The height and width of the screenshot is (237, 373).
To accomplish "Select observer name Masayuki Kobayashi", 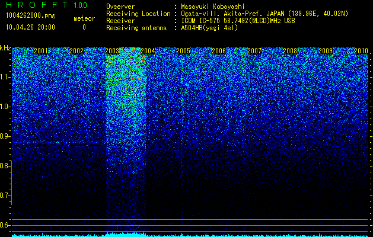I will click(x=213, y=7).
